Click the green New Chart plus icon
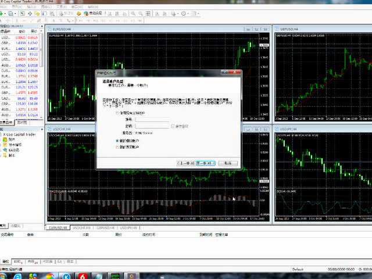Screen dimensions: 372x279 coord(1,14)
